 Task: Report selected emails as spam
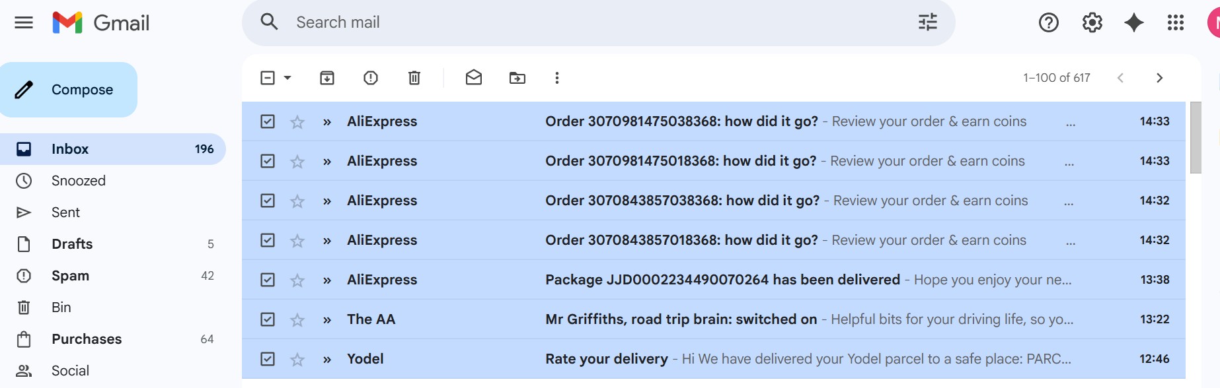pyautogui.click(x=371, y=78)
